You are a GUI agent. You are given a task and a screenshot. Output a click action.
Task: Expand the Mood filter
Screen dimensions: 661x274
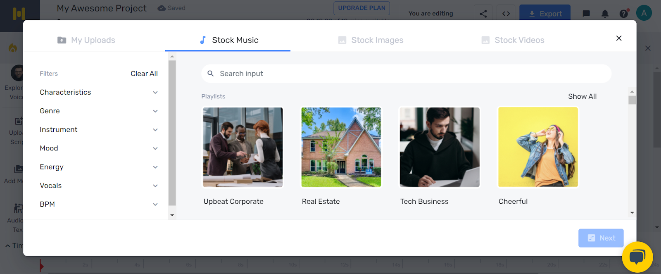[99, 148]
